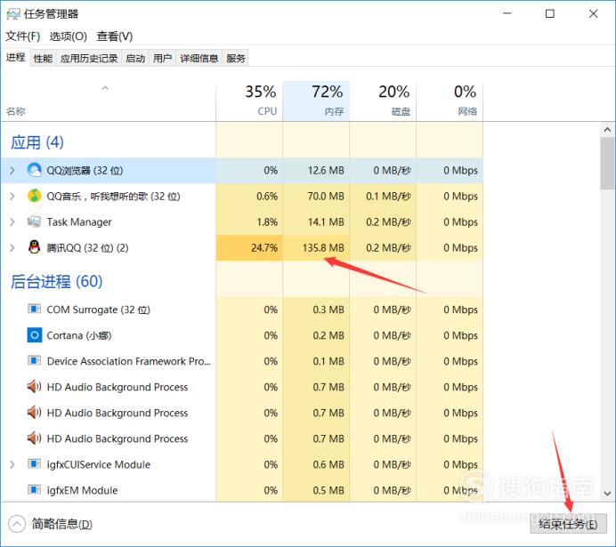Screen dimensions: 616x547
Task: Click the 腾讯QQ penguin icon
Action: (x=34, y=247)
